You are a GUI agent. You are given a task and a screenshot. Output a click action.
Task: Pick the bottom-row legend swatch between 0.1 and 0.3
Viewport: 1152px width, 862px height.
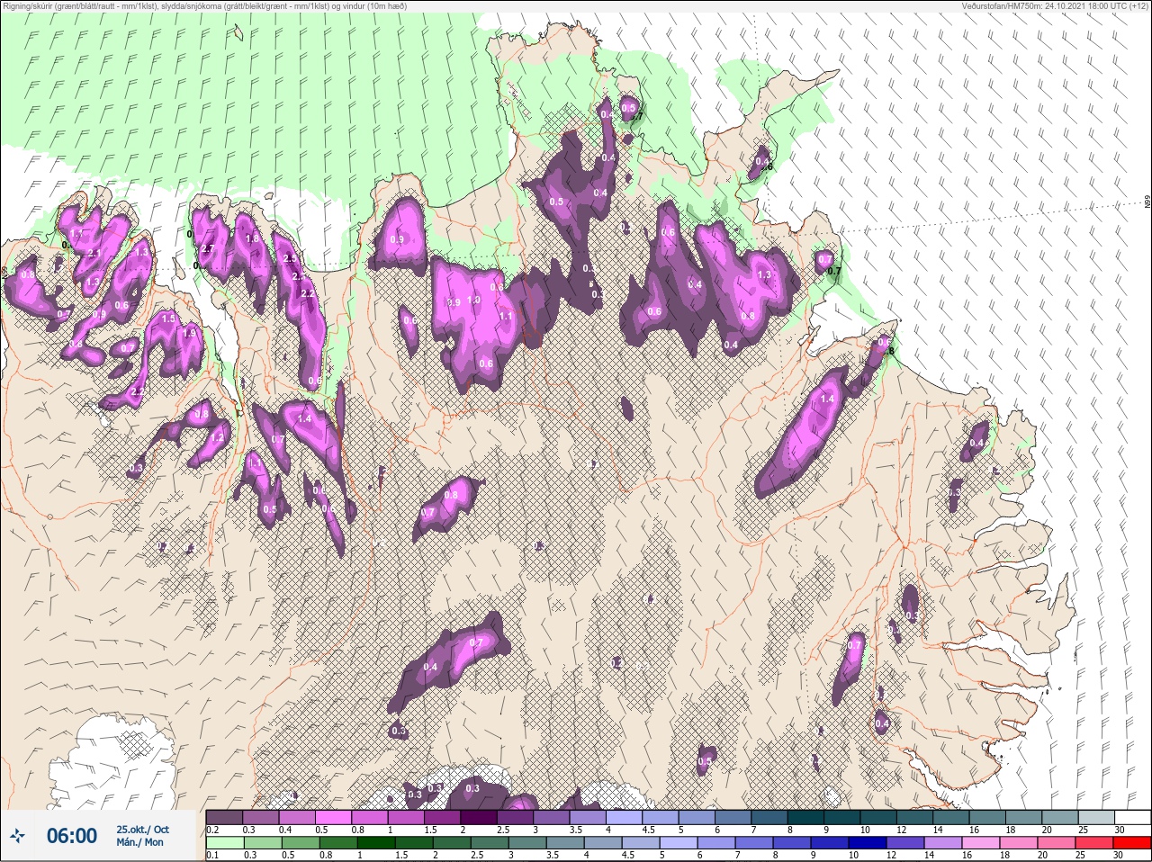(224, 843)
